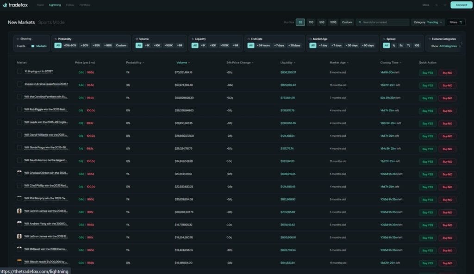Open the X (Twitter) icon link
Image resolution: width=474 pixels, height=274 pixels.
coord(437,5)
